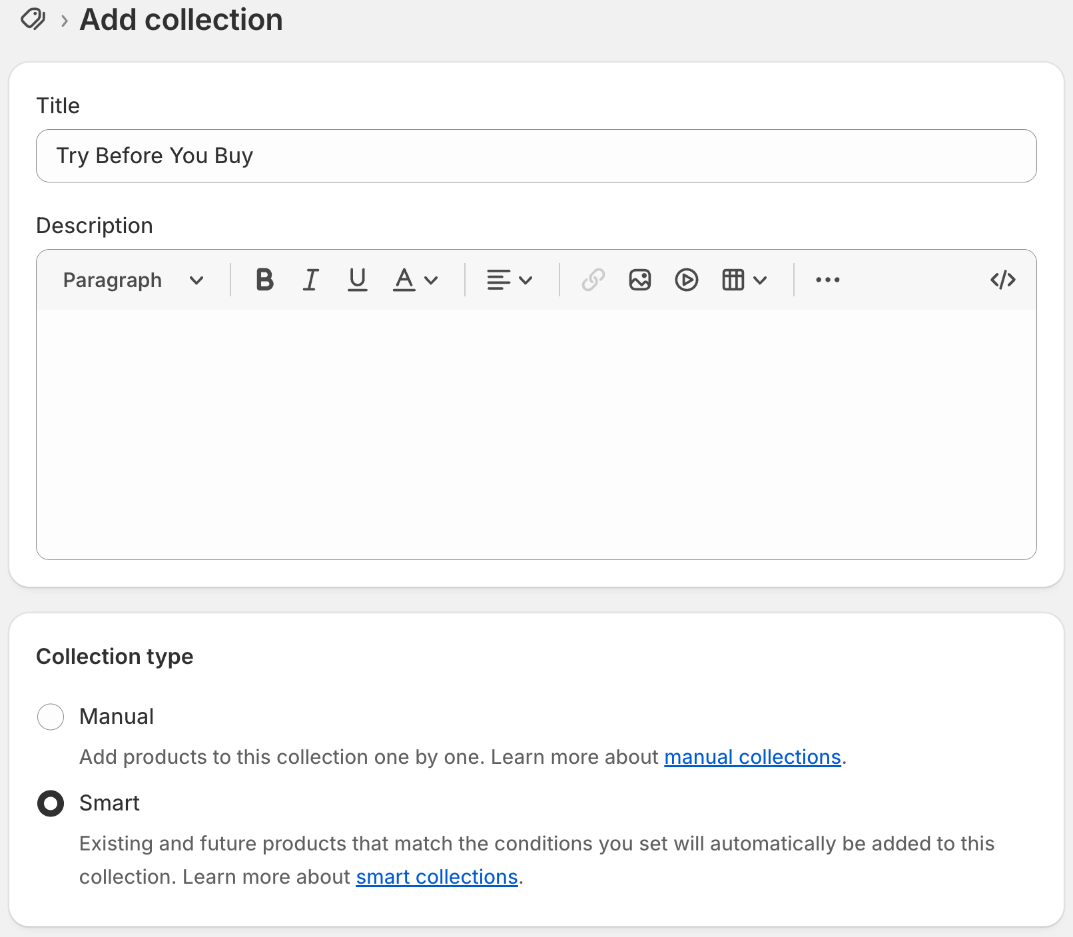Screen dimensions: 1073x937
Task: Click inside the Description text area
Action: click(x=536, y=433)
